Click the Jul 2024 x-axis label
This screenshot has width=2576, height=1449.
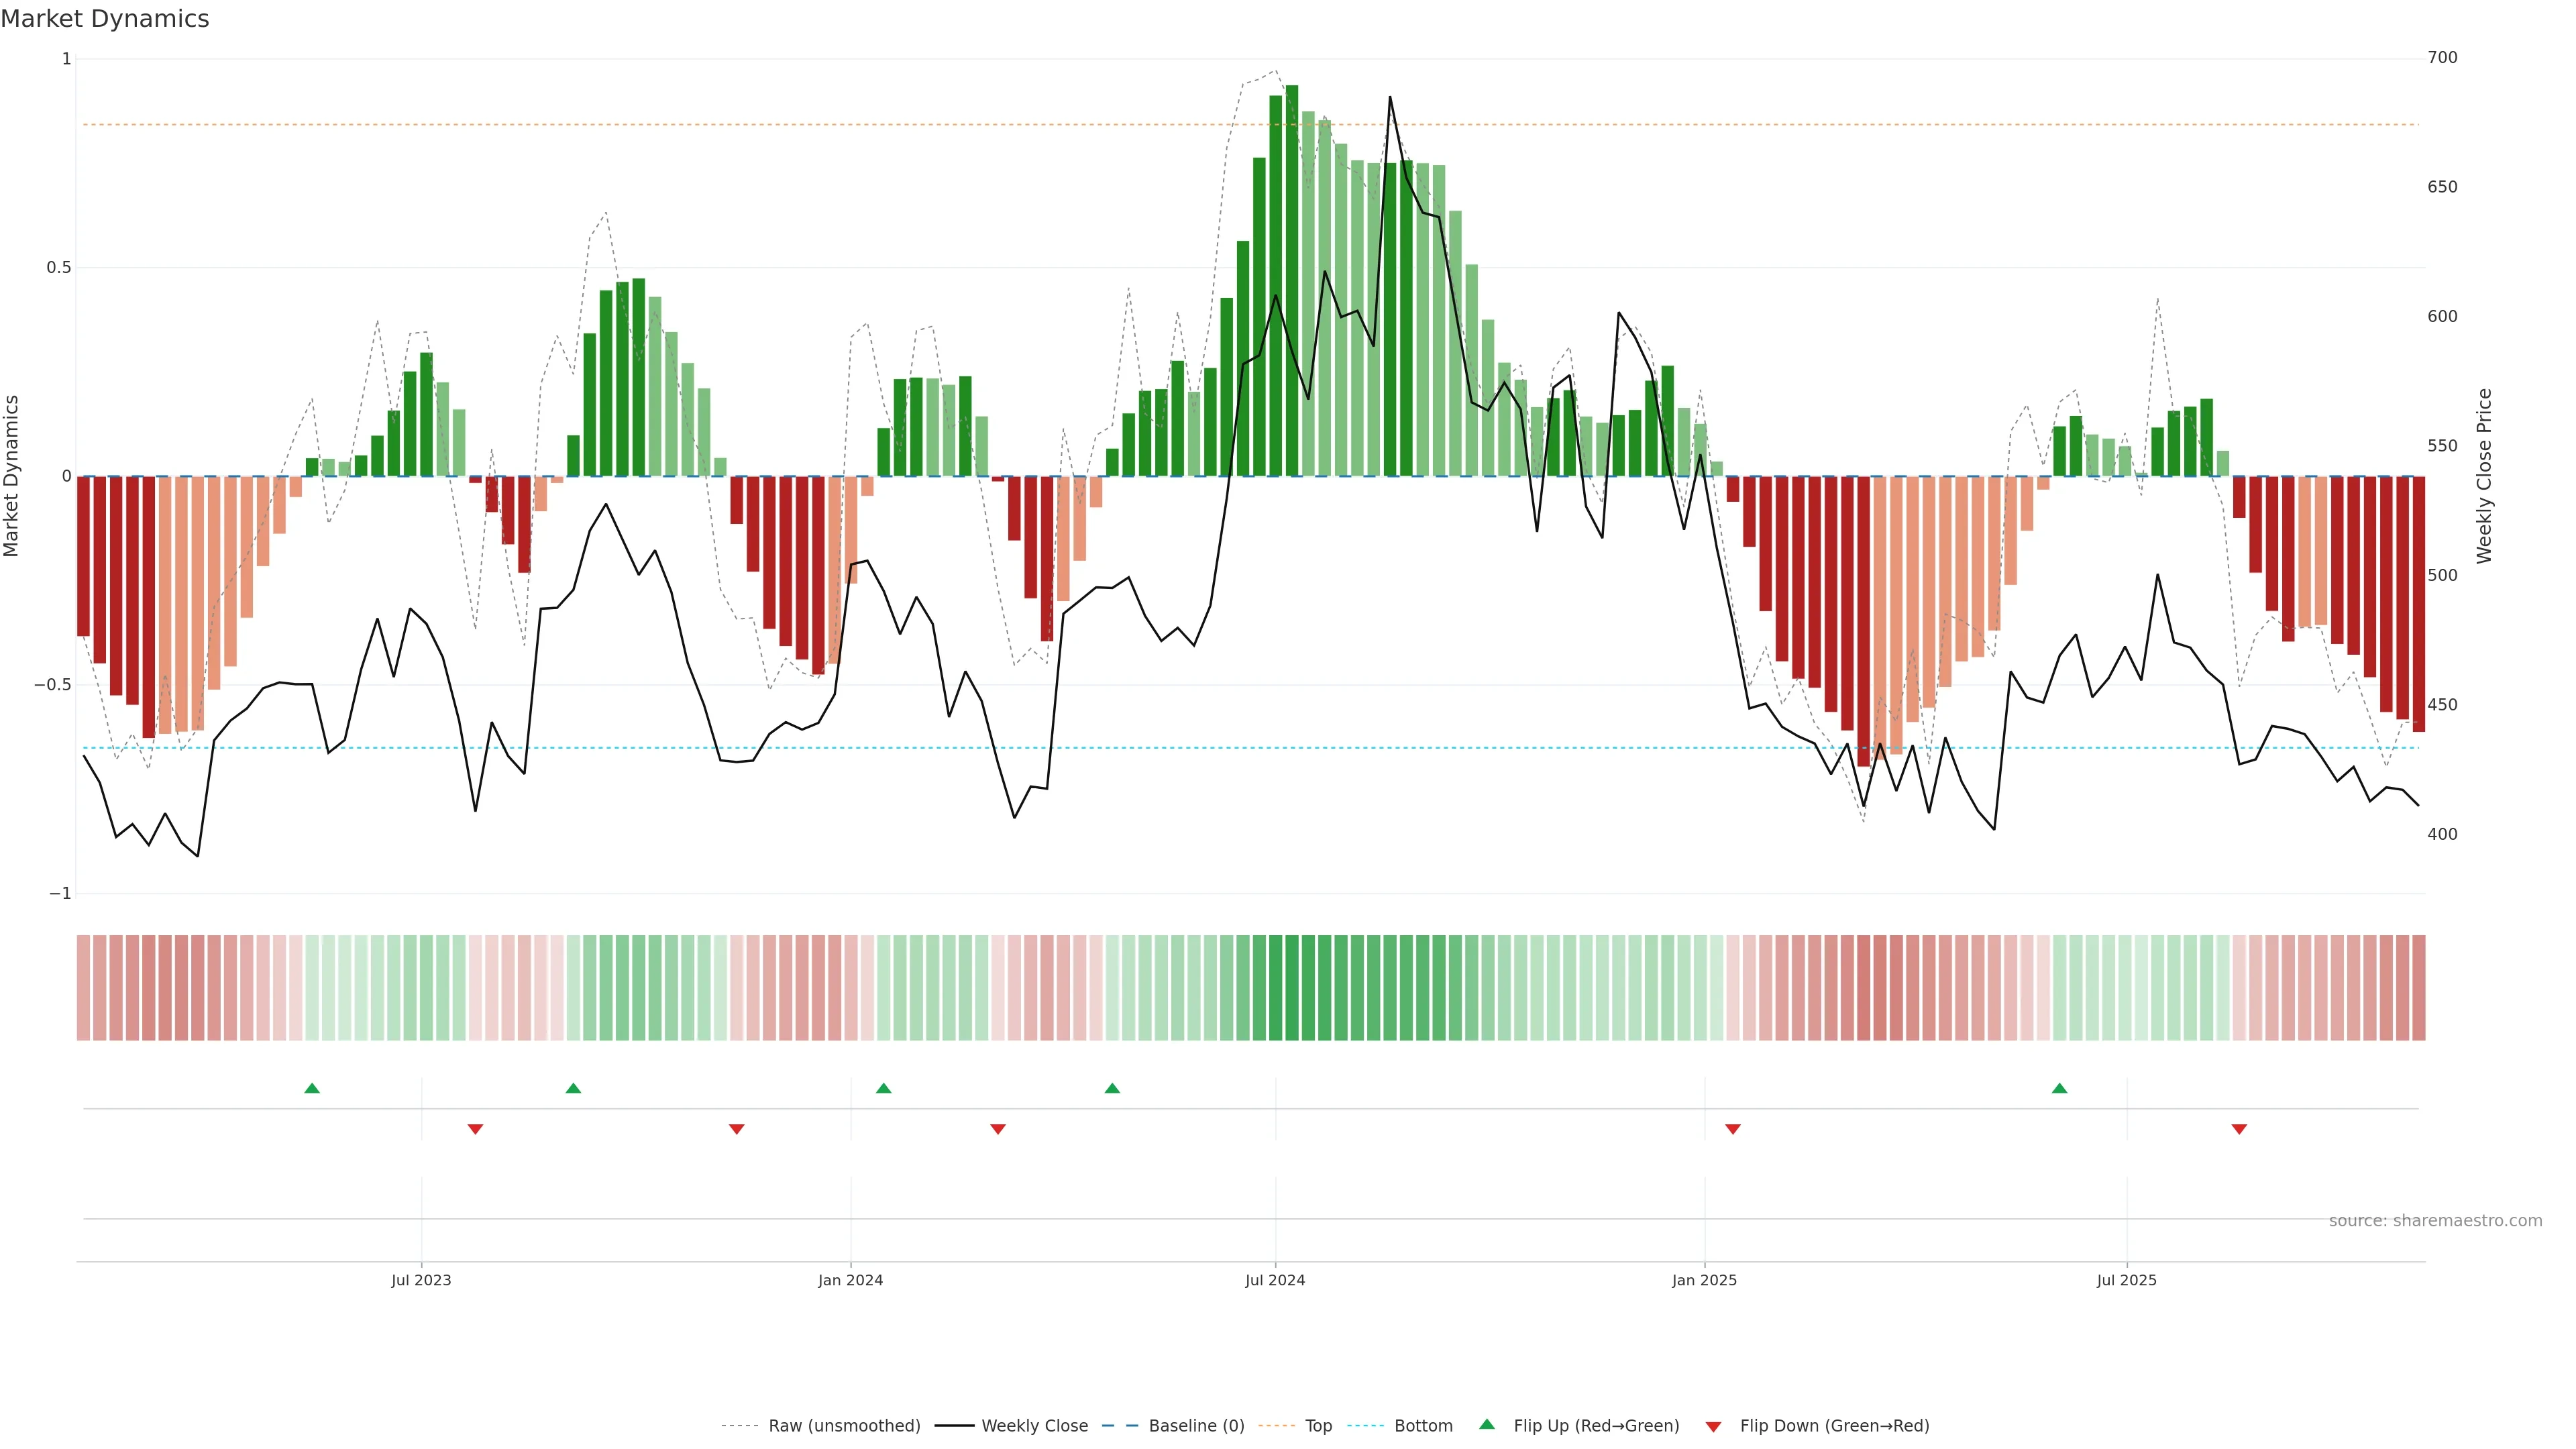pyautogui.click(x=1275, y=1280)
